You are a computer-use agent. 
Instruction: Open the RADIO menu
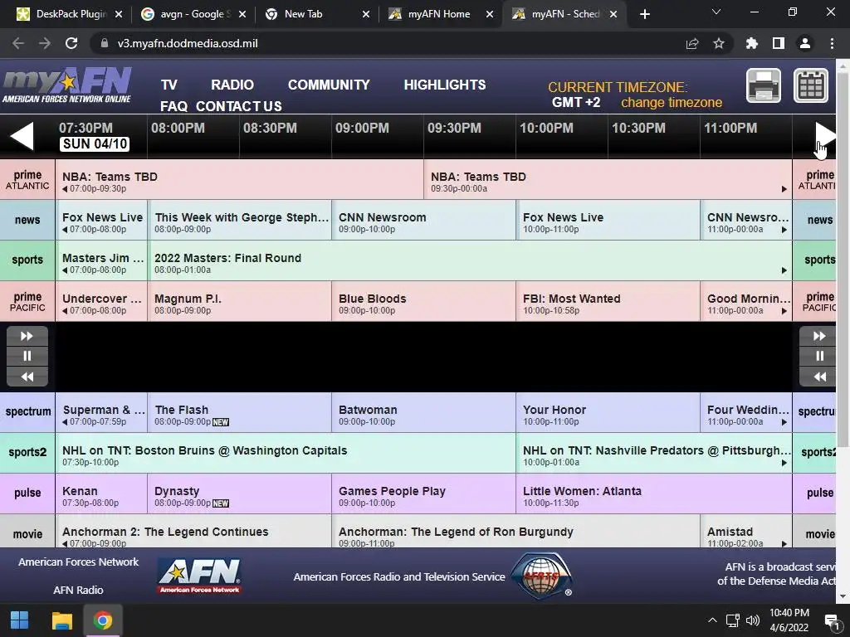pyautogui.click(x=232, y=85)
